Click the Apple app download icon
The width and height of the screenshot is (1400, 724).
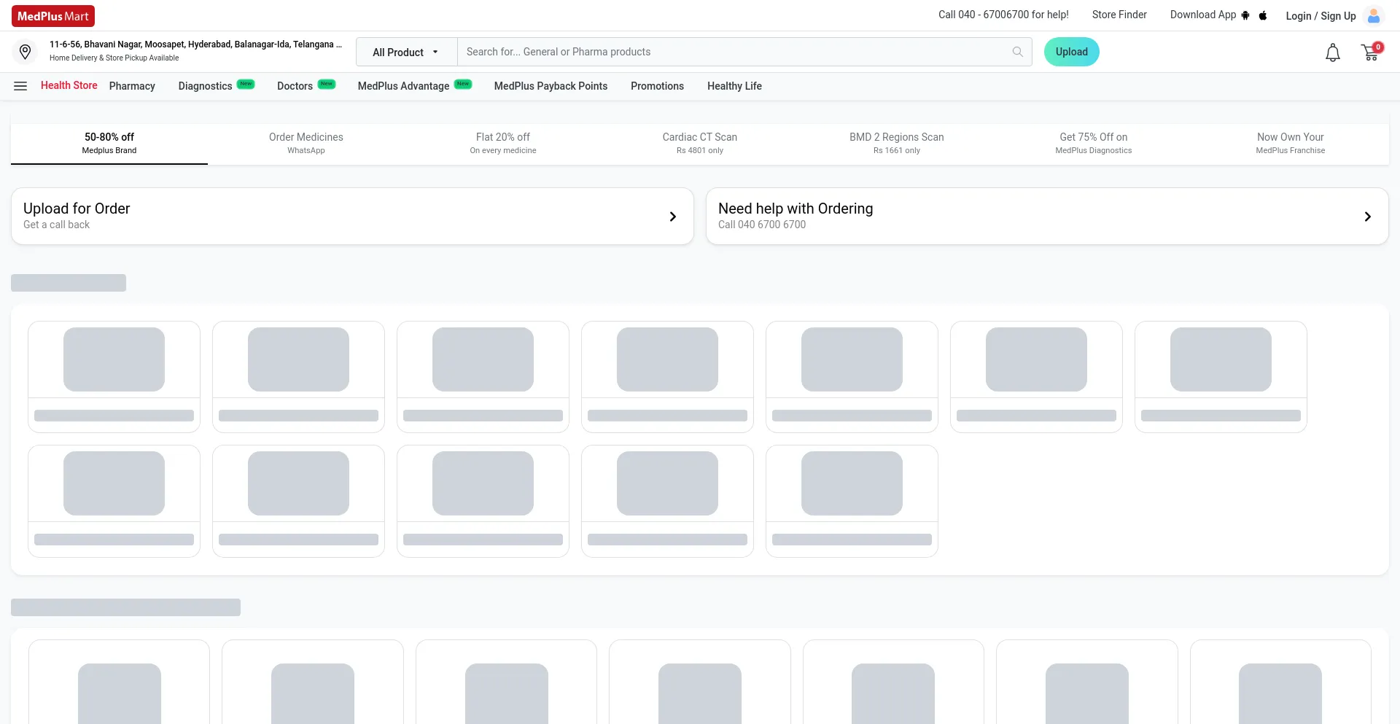pyautogui.click(x=1263, y=15)
